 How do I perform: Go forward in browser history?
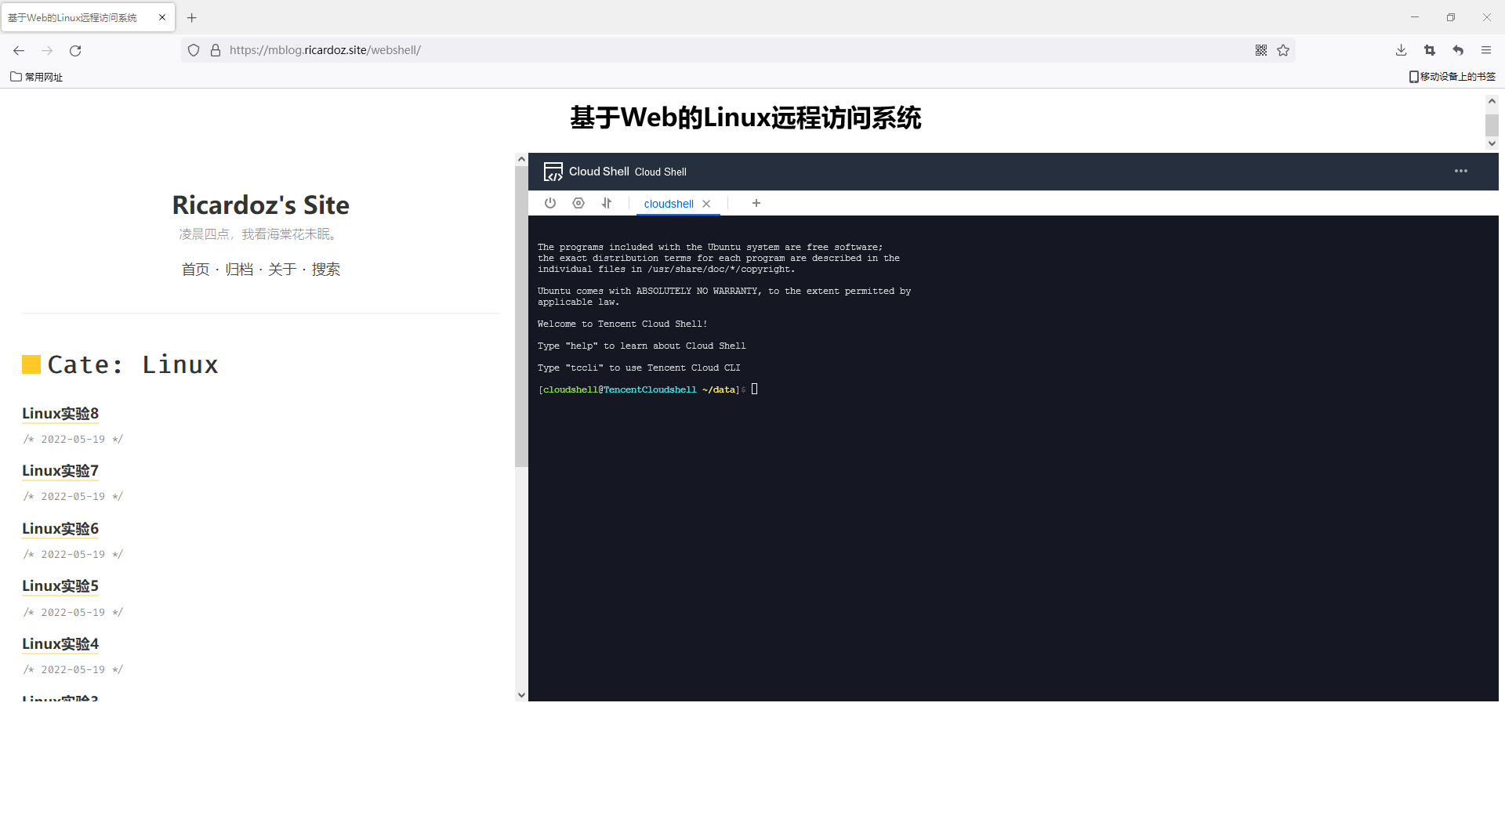click(47, 50)
